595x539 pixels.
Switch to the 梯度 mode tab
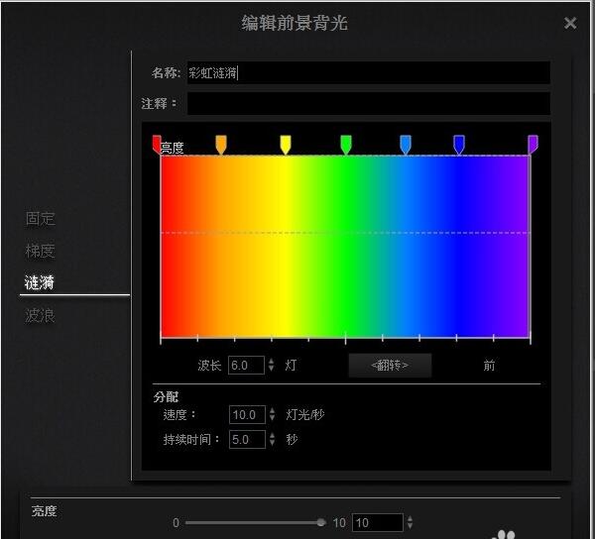pyautogui.click(x=41, y=251)
